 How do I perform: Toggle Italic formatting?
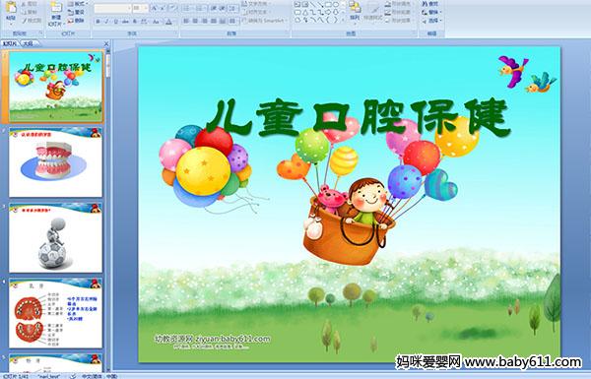pyautogui.click(x=106, y=22)
